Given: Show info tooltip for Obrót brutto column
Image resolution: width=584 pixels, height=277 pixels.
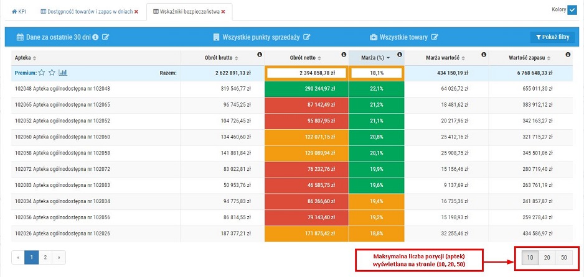Looking at the screenshot, I should [259, 55].
